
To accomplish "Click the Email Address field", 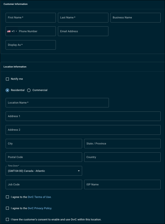I will point(83,31).
